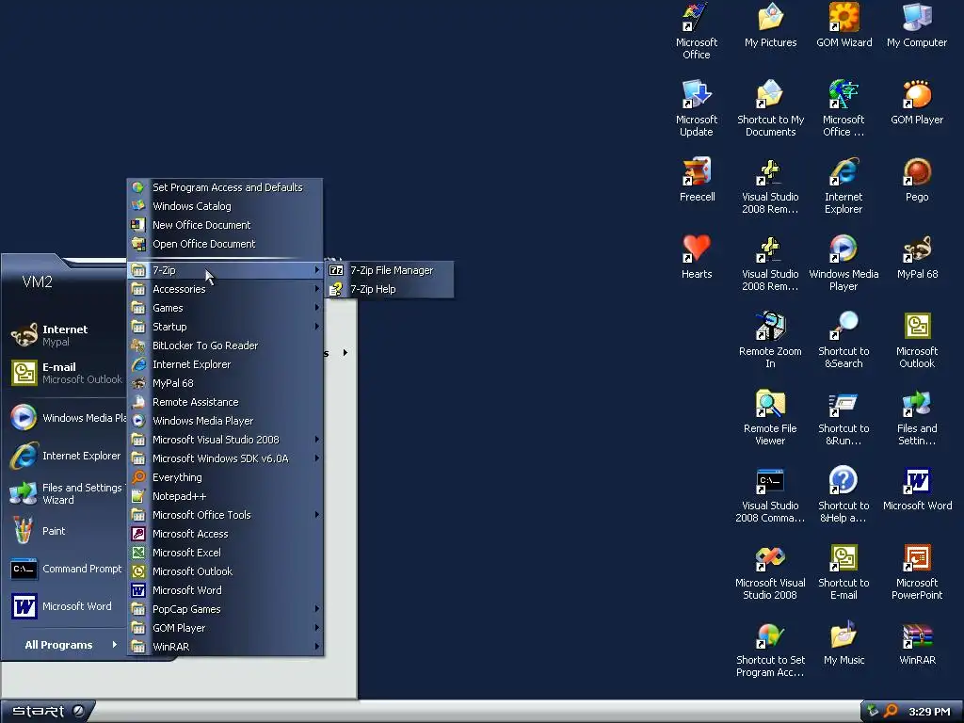The image size is (964, 723).
Task: Open Shortcut to &Help desktop icon
Action: [x=843, y=494]
